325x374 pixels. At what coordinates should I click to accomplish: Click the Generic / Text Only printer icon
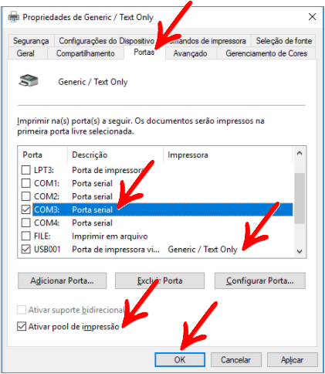tap(29, 80)
